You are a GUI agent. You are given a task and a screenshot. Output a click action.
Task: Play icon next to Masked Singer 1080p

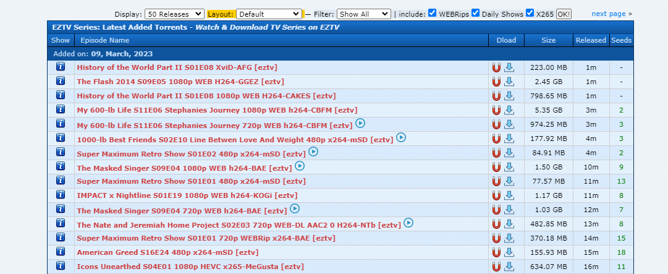pyautogui.click(x=300, y=166)
